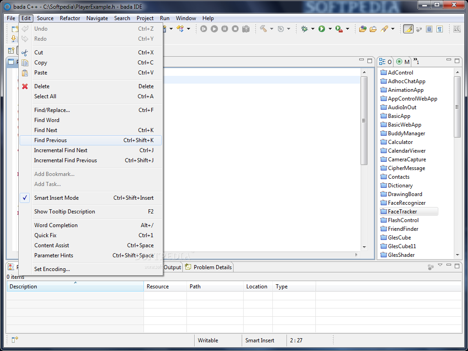The image size is (468, 351).
Task: Click the footprints toolbar icon
Action: [x=419, y=29]
